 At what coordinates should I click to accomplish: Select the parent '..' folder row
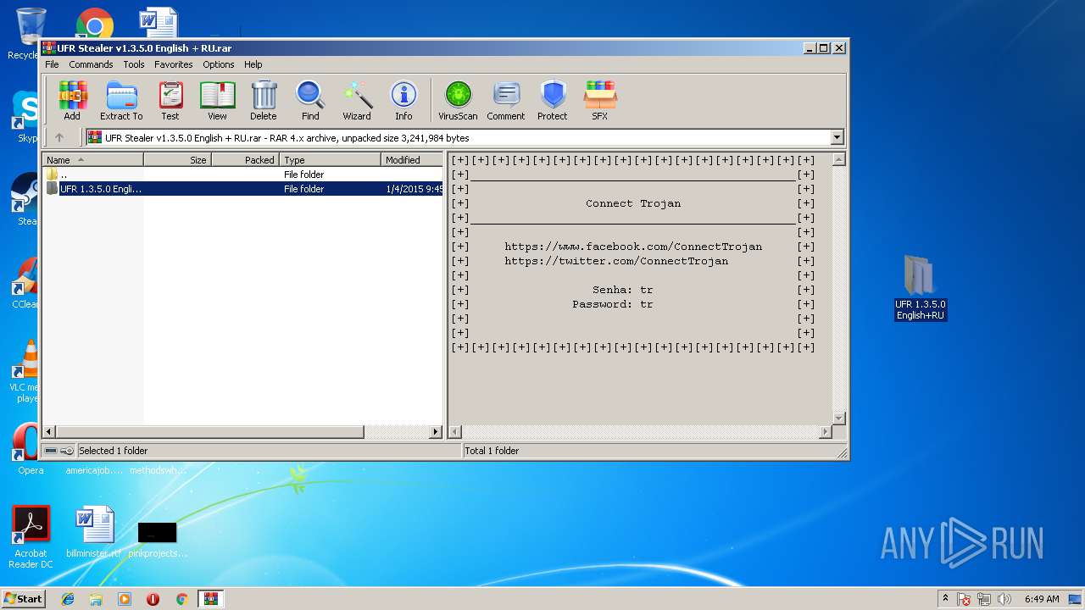point(243,175)
